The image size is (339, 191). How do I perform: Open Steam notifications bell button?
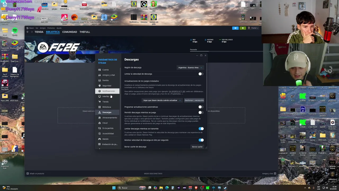(x=243, y=28)
